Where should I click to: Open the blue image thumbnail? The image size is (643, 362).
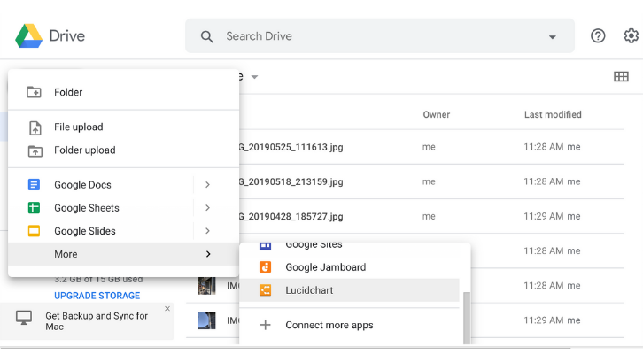point(206,320)
